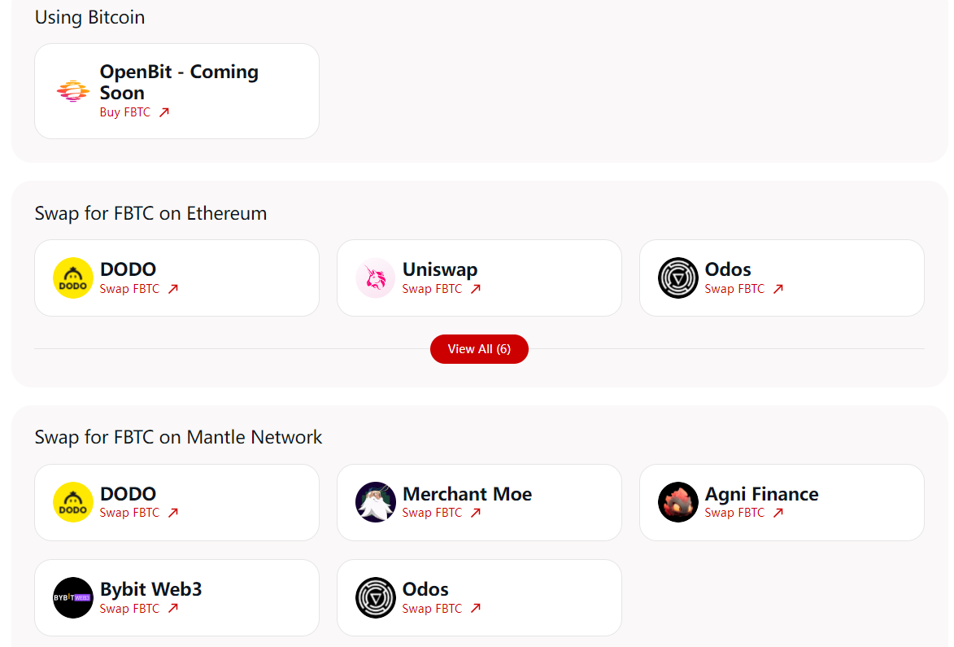Click the Odos logo in the Ethereum section
The image size is (954, 647).
[677, 278]
